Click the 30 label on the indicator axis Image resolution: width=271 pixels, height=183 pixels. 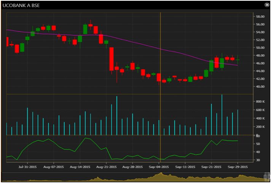[x=258, y=160]
